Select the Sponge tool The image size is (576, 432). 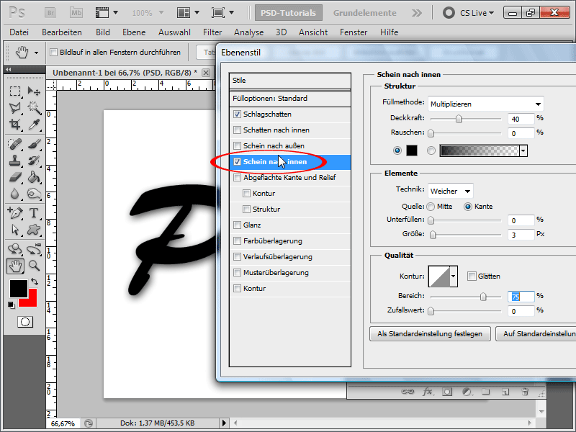[x=34, y=194]
